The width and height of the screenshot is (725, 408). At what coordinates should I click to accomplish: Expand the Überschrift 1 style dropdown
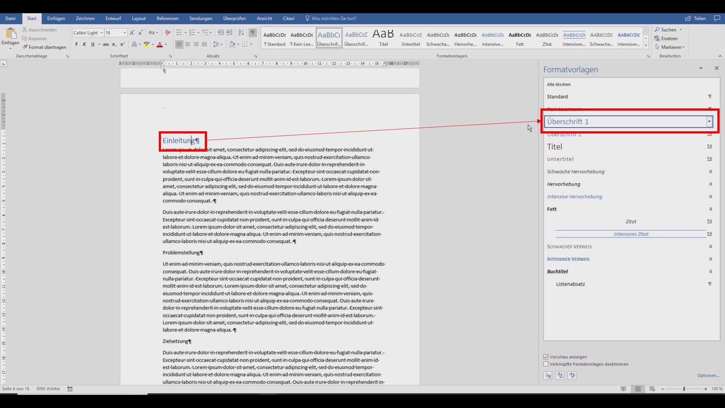click(x=709, y=121)
